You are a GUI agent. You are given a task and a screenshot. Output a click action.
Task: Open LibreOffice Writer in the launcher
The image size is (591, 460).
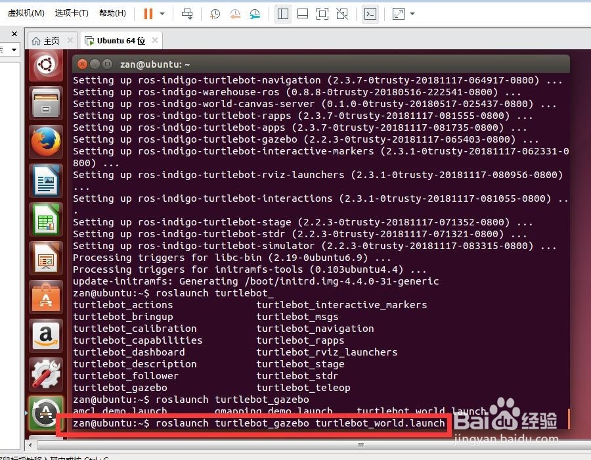pos(46,181)
